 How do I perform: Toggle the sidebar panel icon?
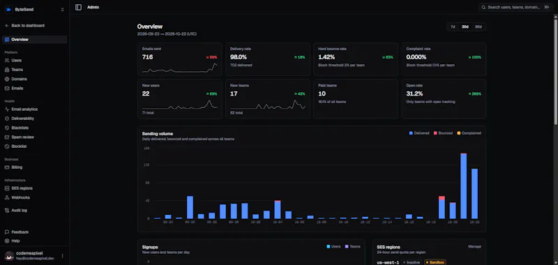[78, 7]
